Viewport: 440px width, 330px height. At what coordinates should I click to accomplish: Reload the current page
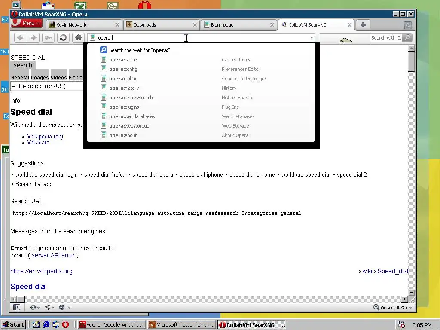click(64, 38)
